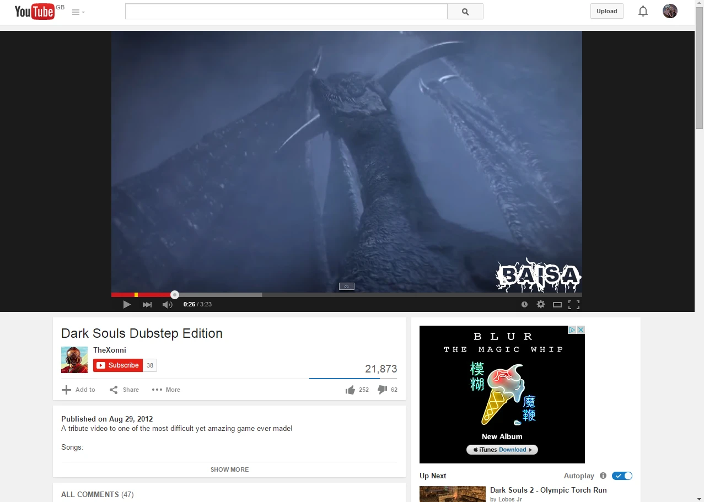Toggle the Autoplay switch
The height and width of the screenshot is (502, 704).
pyautogui.click(x=622, y=476)
